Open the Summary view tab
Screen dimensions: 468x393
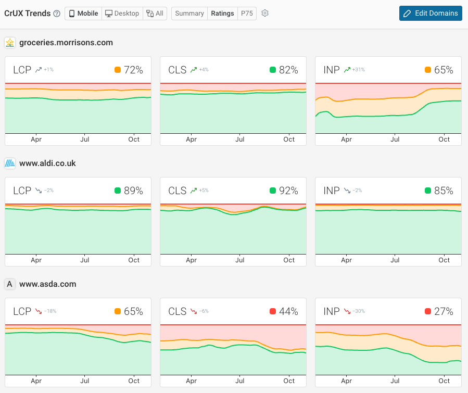click(189, 13)
